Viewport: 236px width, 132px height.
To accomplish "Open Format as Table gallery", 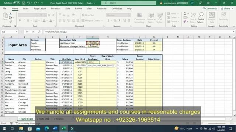I will (151, 18).
